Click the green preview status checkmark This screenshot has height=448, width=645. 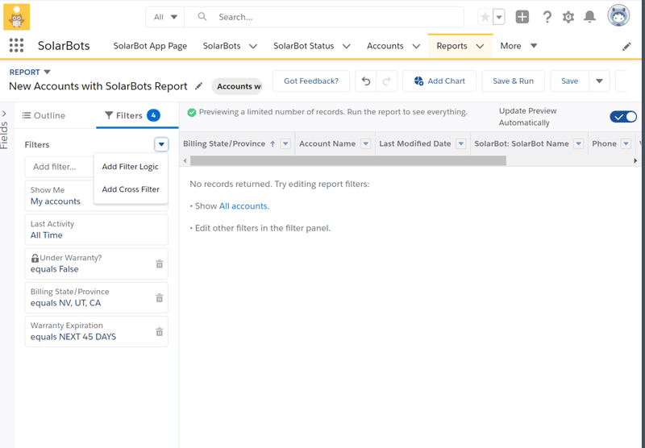coord(192,112)
